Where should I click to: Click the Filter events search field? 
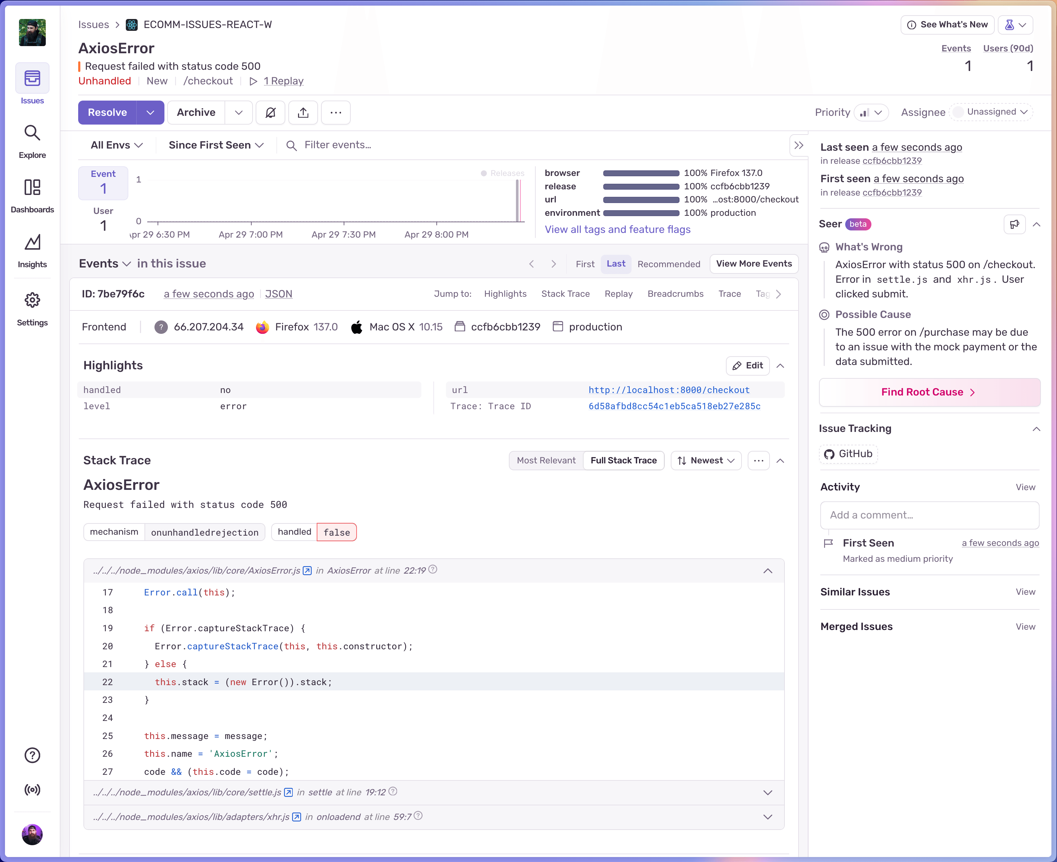(536, 145)
